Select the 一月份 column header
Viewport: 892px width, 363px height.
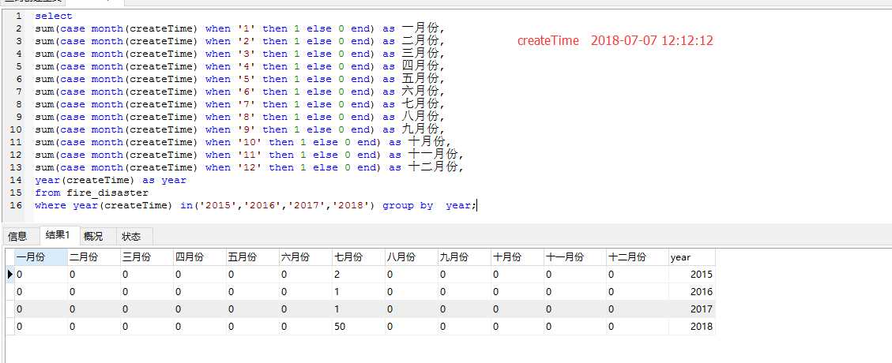coord(40,256)
